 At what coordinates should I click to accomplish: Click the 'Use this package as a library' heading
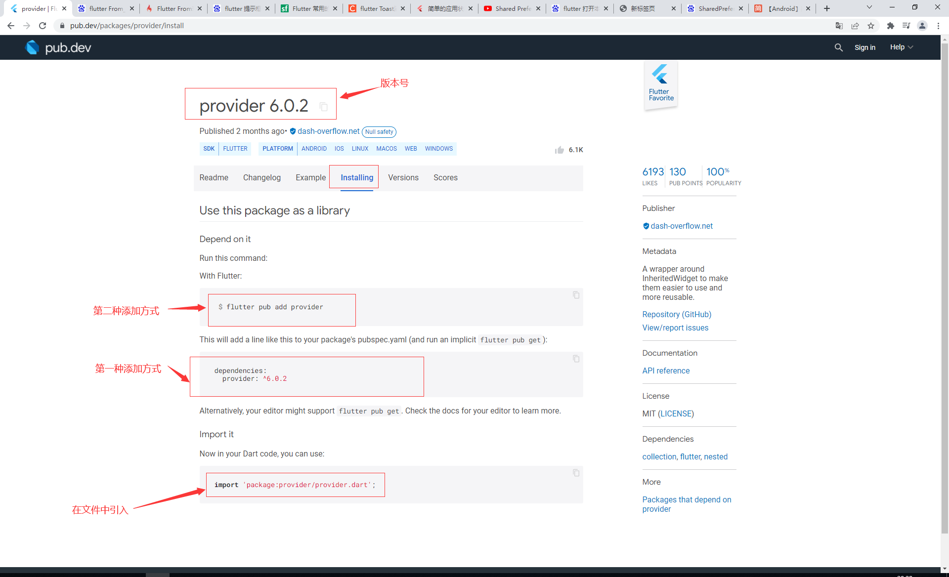coord(274,210)
